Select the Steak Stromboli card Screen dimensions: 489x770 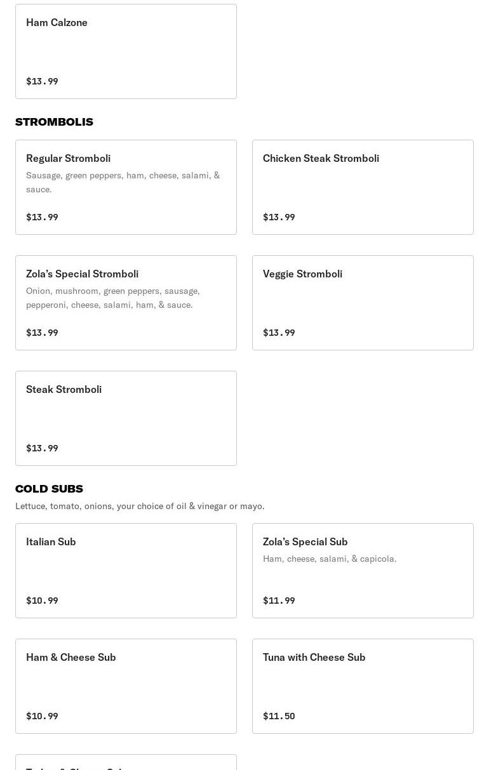click(x=126, y=418)
